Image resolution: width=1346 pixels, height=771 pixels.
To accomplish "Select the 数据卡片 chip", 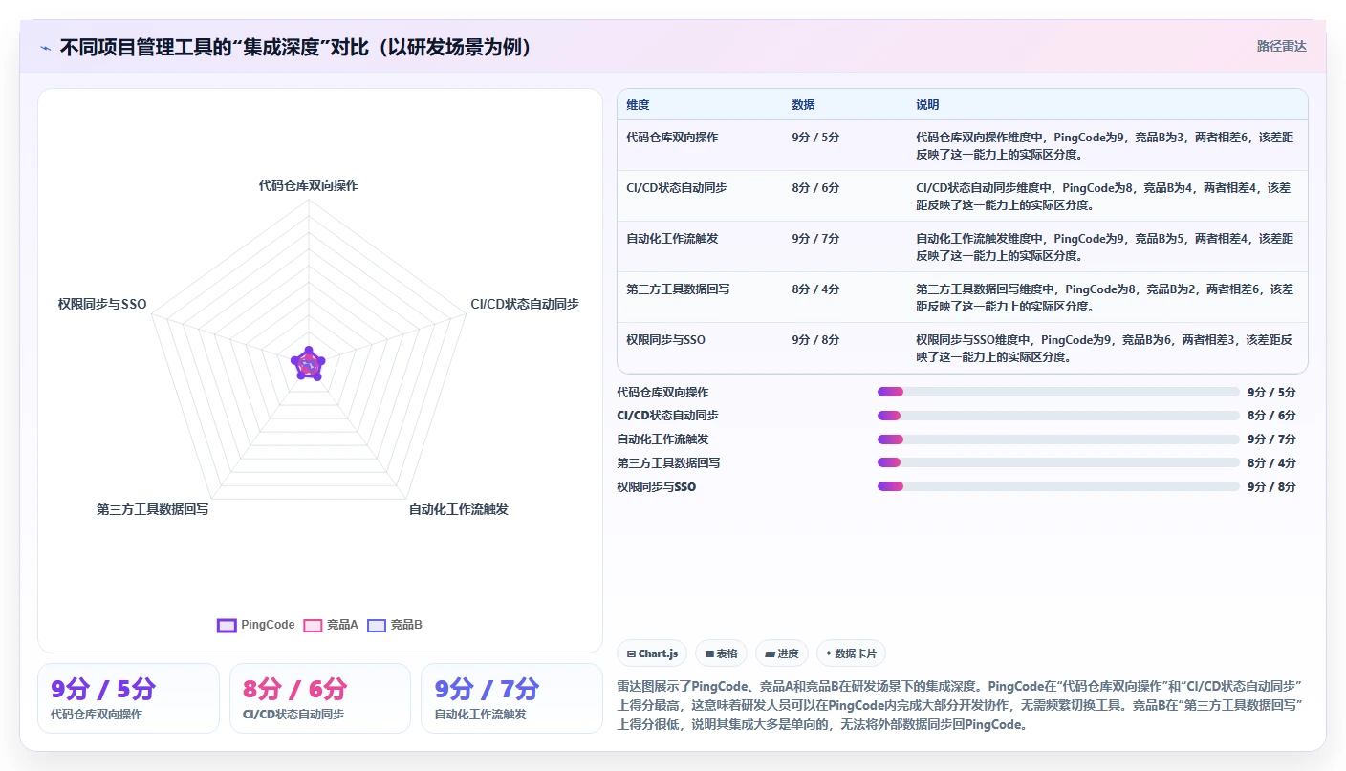I will (x=852, y=653).
